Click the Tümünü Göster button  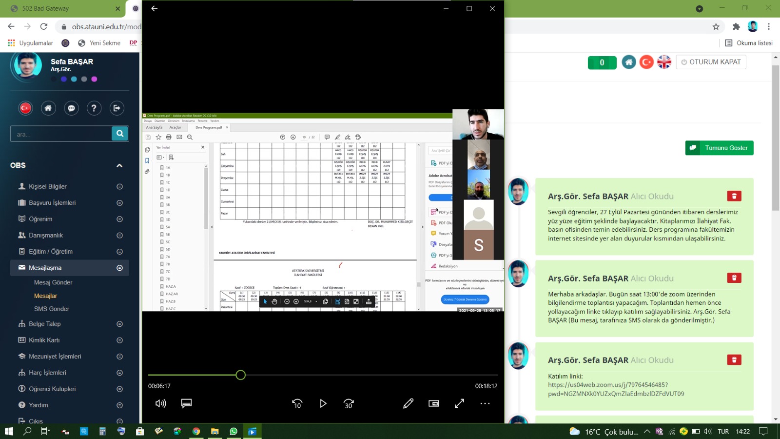719,148
